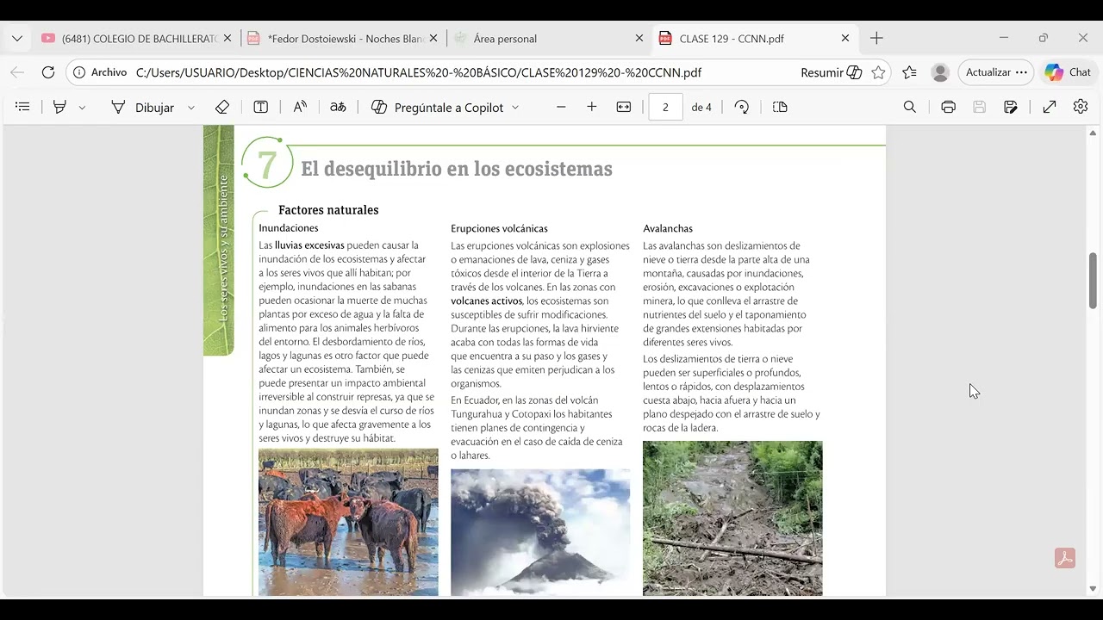Image resolution: width=1103 pixels, height=620 pixels.
Task: Click heading 'El desequilibrio en los ecosistemas'
Action: click(x=457, y=169)
